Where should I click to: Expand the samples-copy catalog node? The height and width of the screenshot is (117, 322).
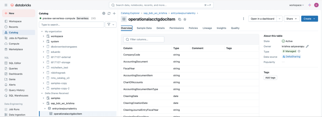tap(43, 83)
